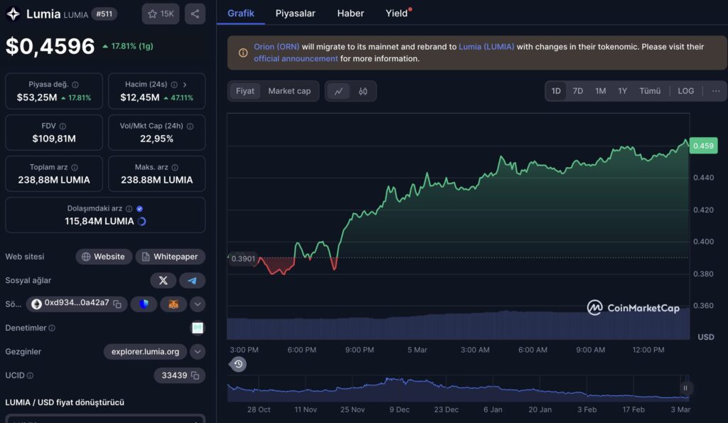
Task: Set chart range to 1M
Action: [600, 91]
